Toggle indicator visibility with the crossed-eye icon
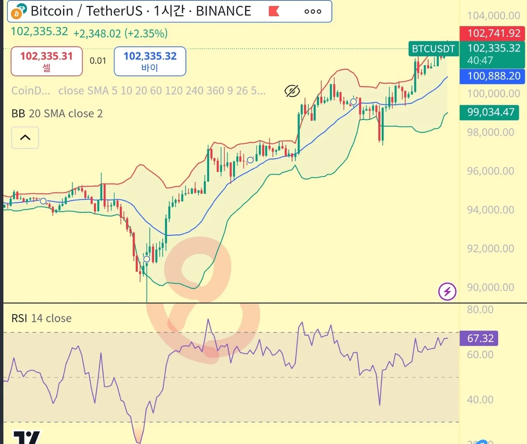 click(292, 91)
